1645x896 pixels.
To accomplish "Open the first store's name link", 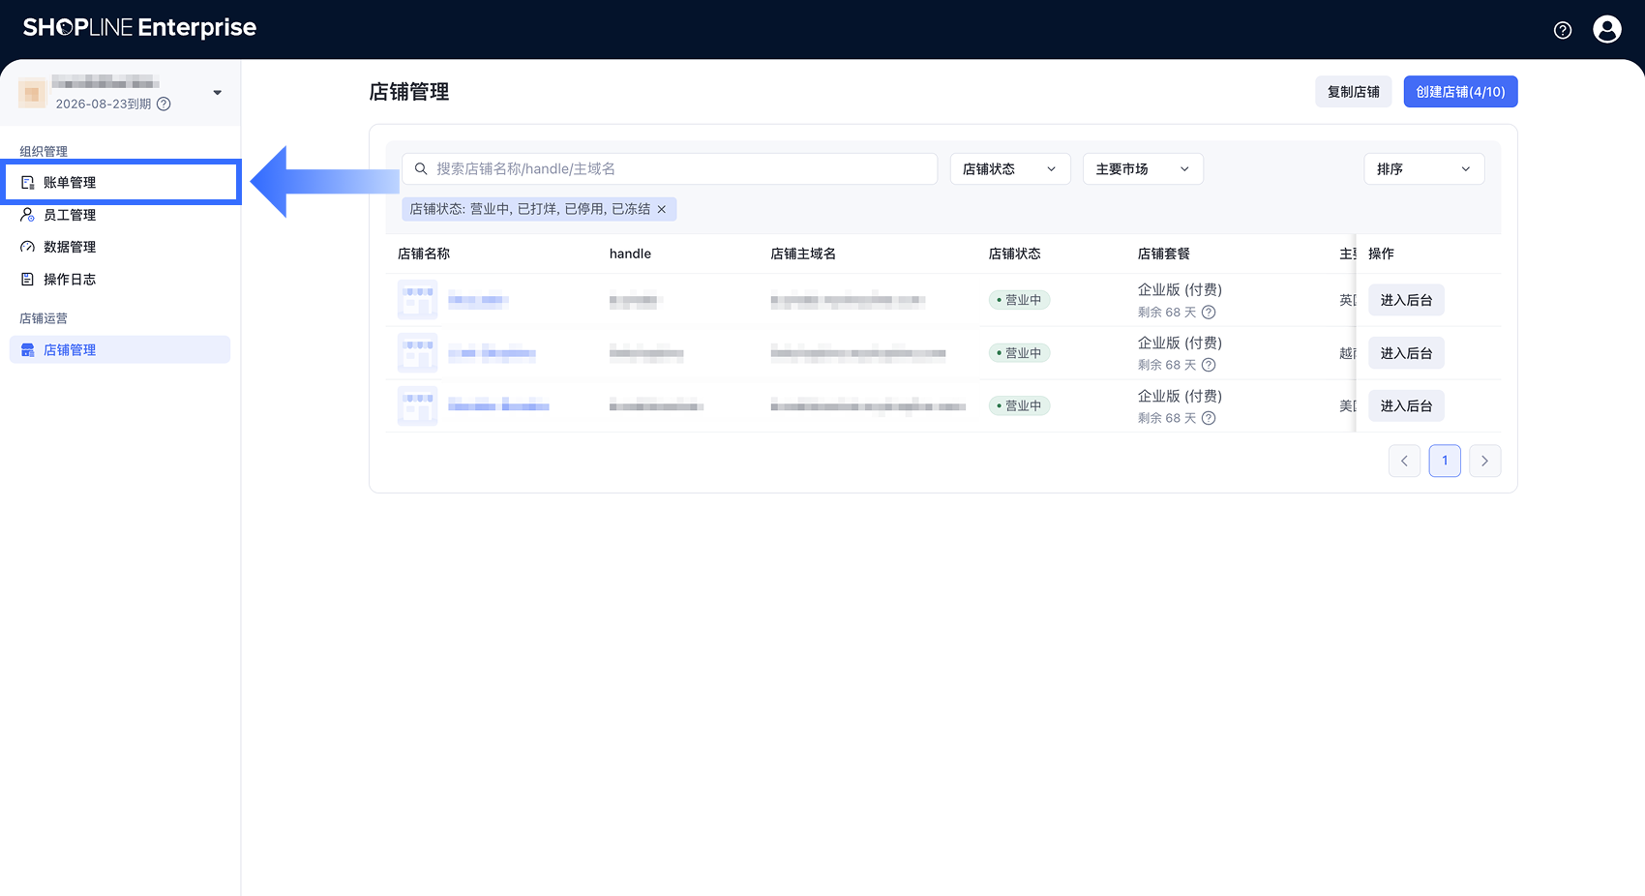I will [x=477, y=301].
